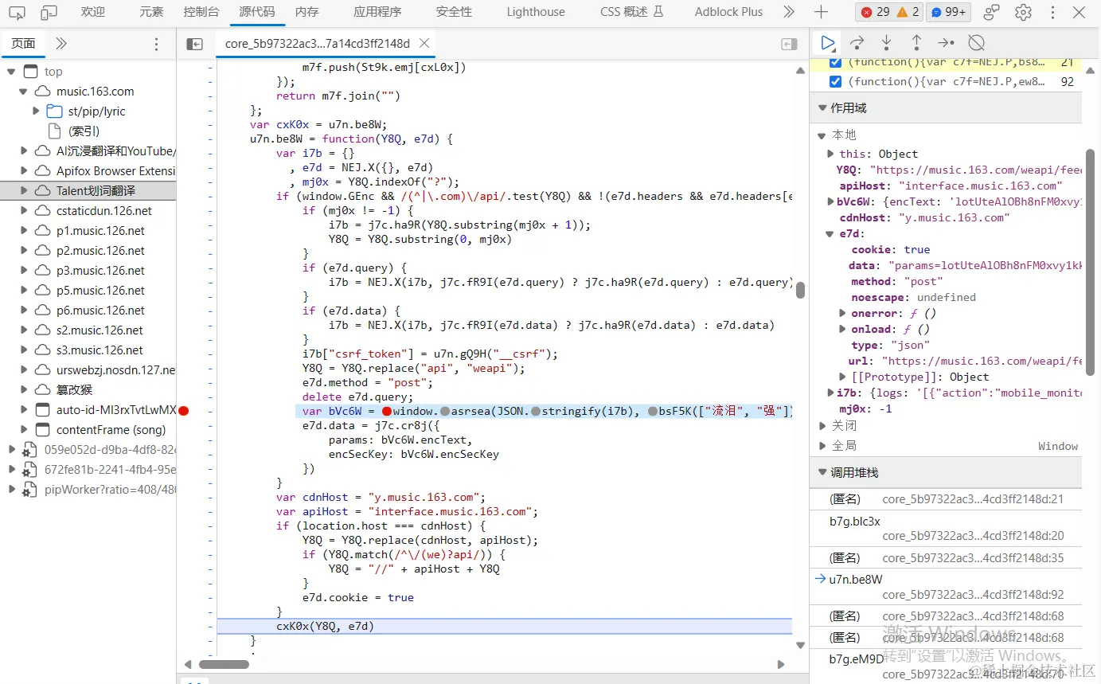
Task: Step to next statement
Action: coord(946,43)
